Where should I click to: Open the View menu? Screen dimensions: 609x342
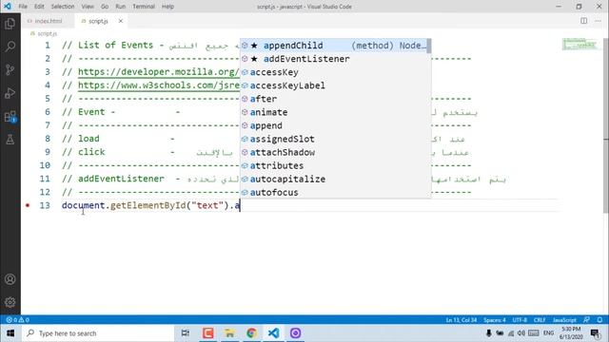[x=88, y=7]
